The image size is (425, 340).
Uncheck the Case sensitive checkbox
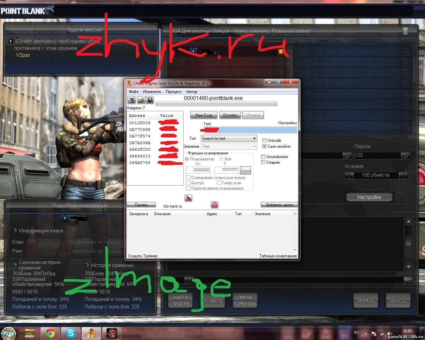point(265,146)
